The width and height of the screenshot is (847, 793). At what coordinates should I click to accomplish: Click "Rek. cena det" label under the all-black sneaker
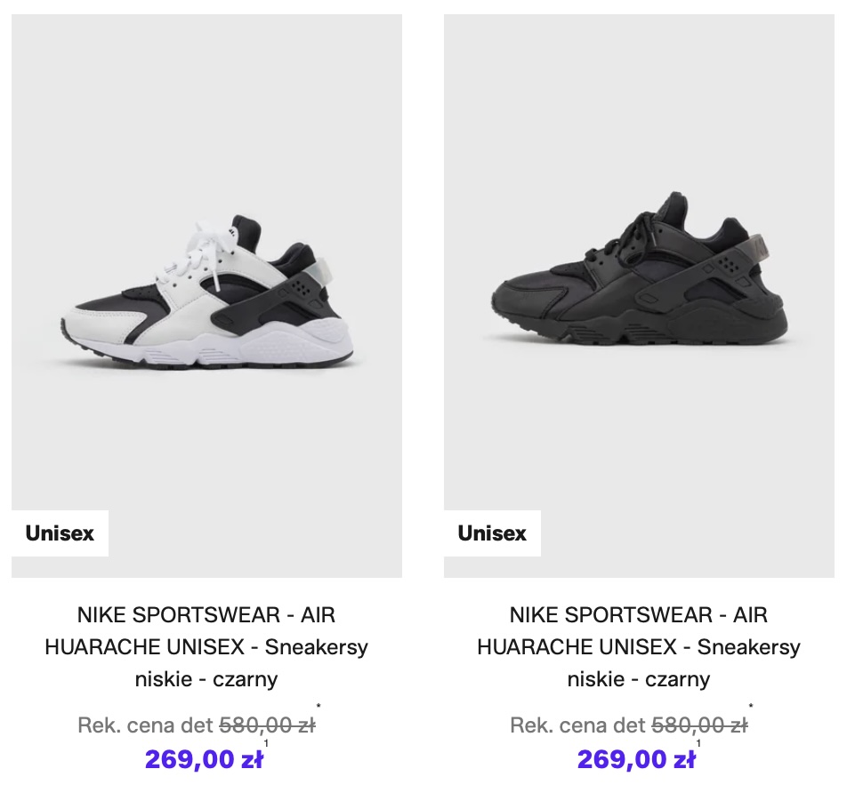coord(578,725)
